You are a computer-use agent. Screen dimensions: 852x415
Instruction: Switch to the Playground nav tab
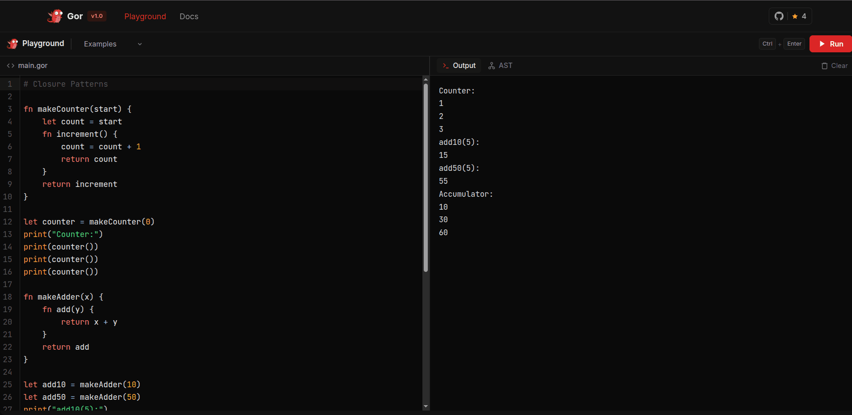(x=145, y=17)
